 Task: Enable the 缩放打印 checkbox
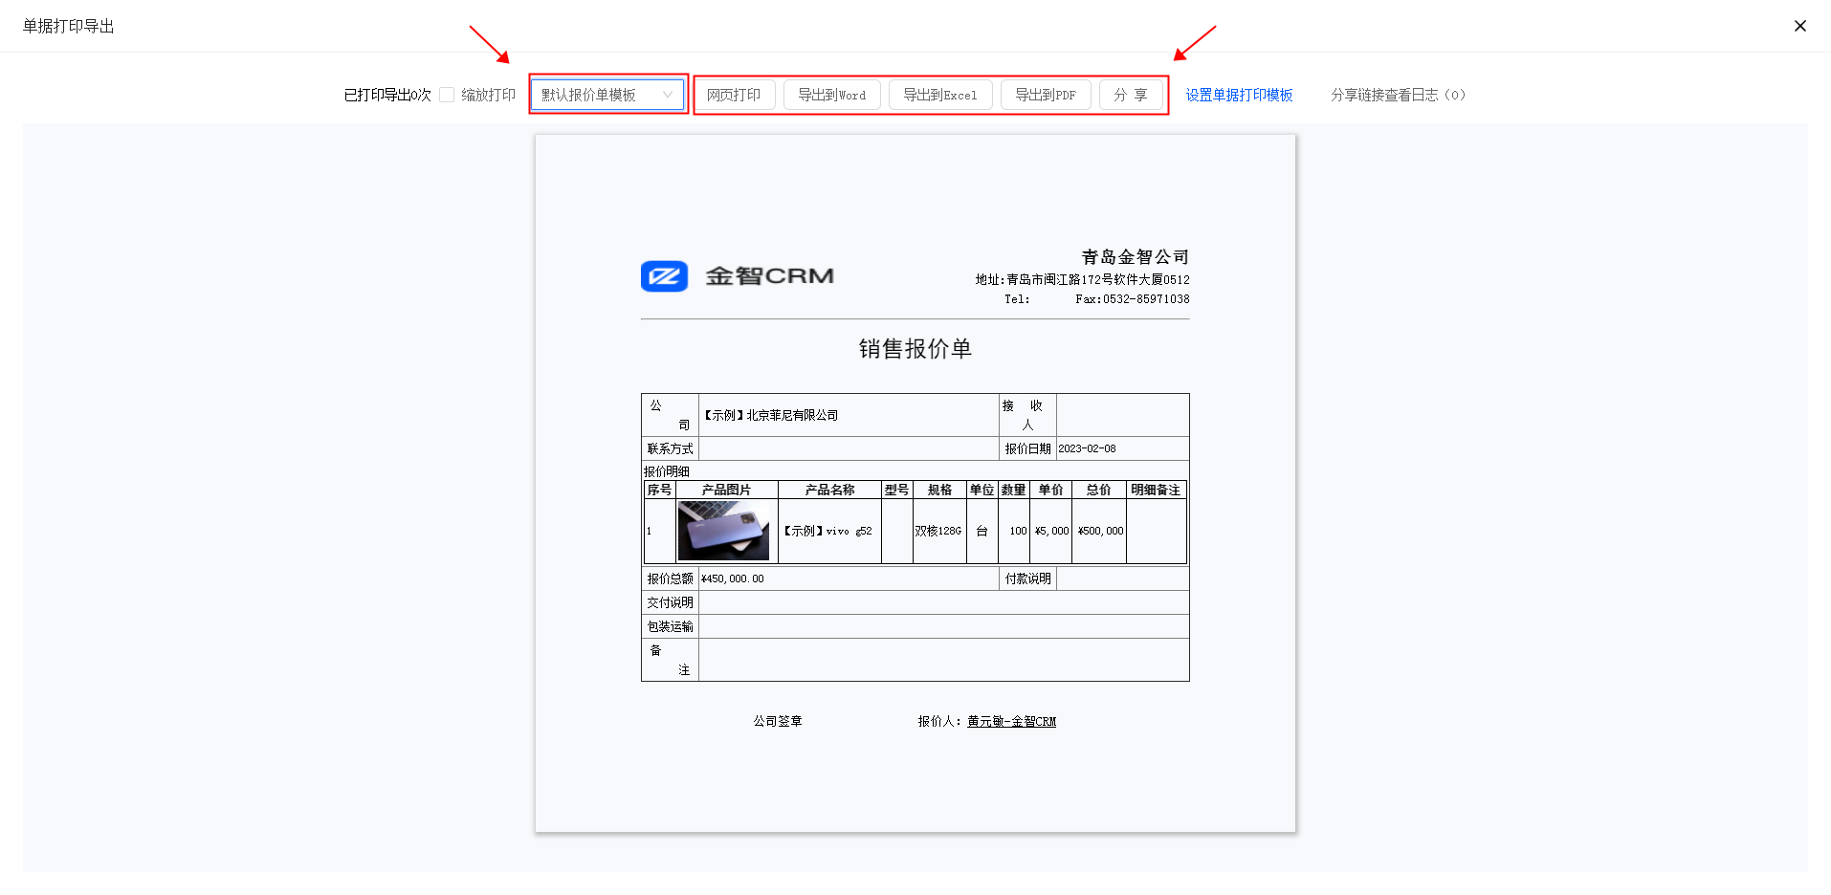point(447,95)
